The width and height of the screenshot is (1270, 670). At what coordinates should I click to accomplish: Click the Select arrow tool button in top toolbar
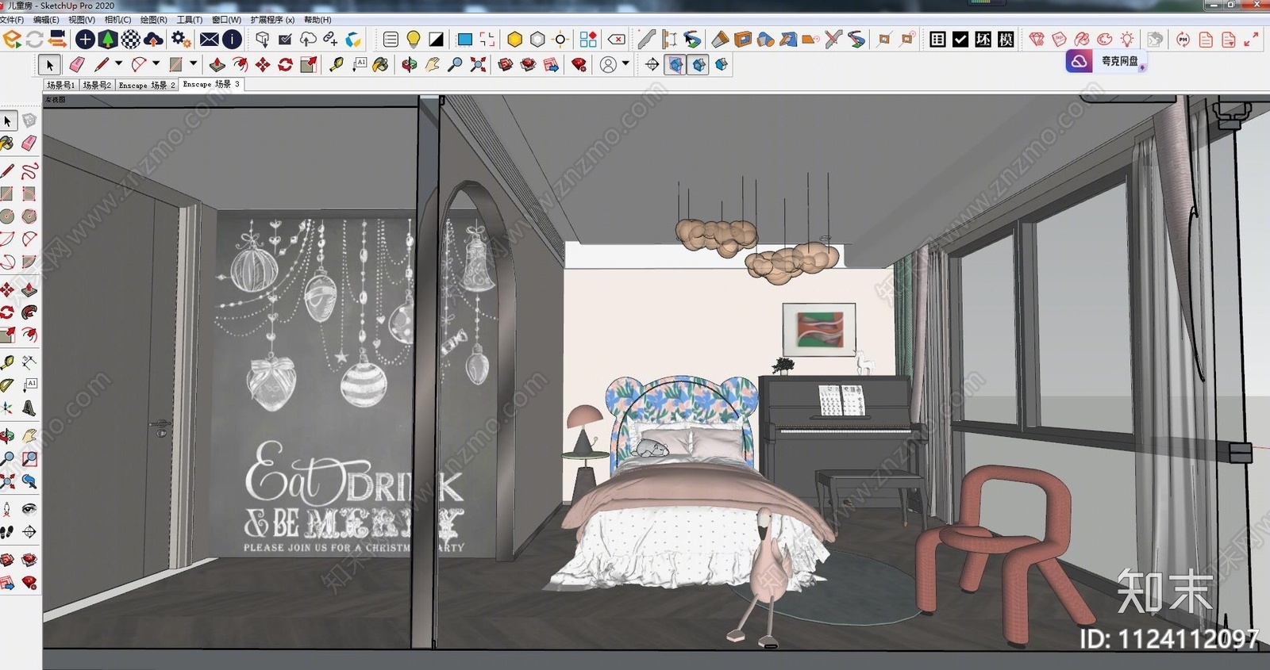click(49, 64)
